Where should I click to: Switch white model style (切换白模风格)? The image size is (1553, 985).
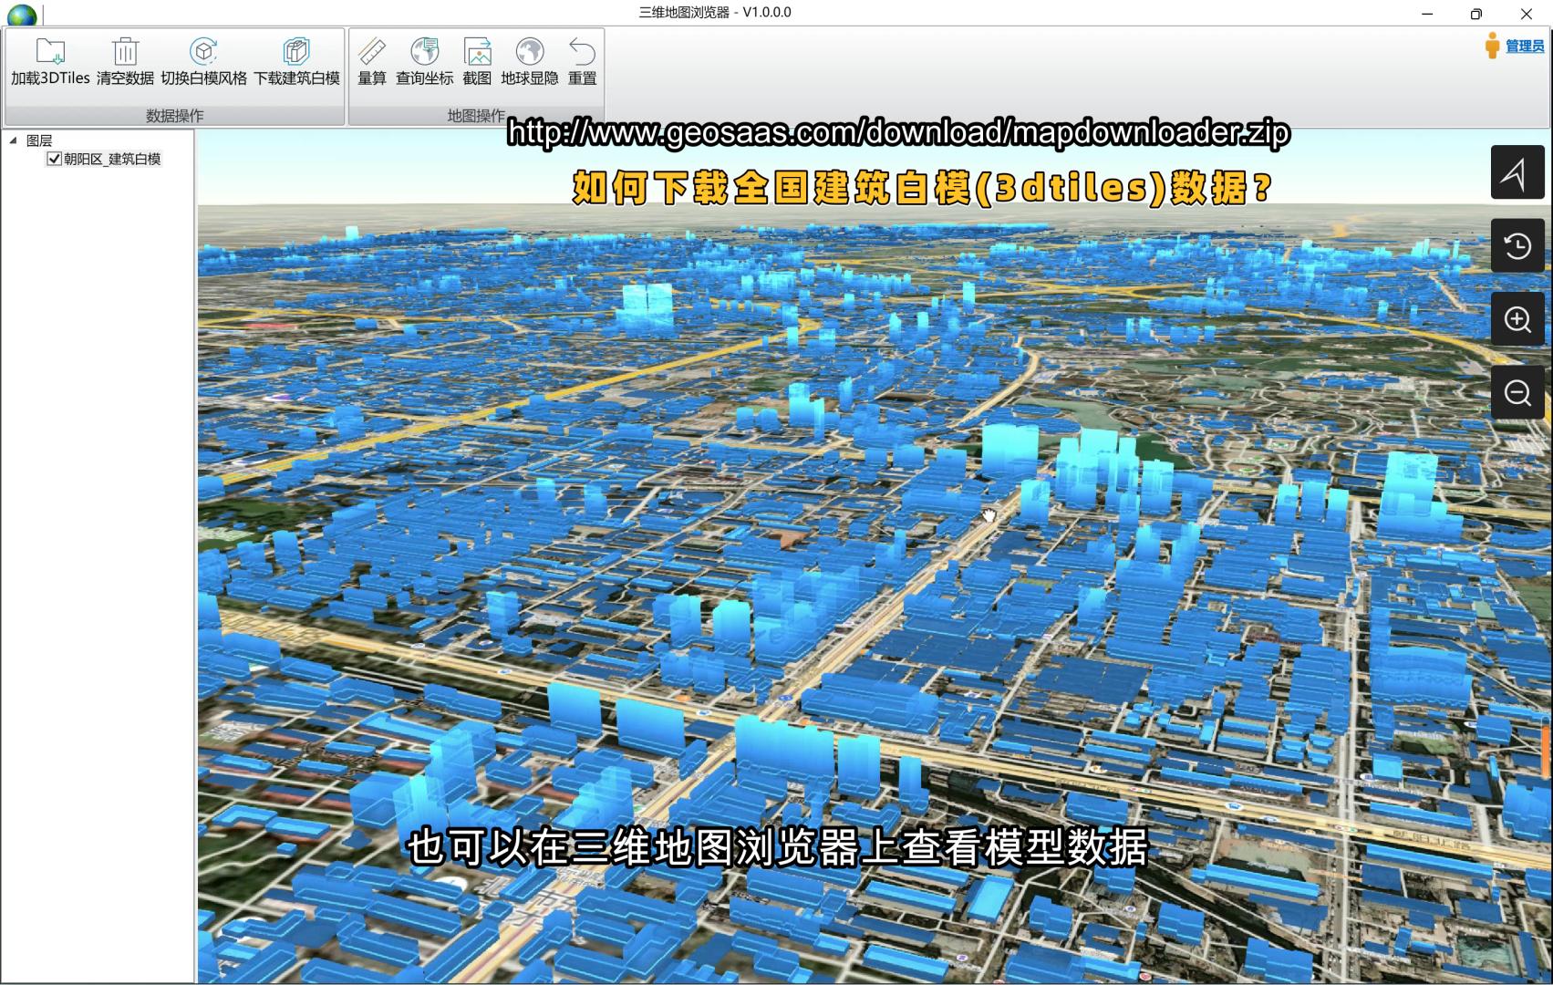(x=203, y=52)
